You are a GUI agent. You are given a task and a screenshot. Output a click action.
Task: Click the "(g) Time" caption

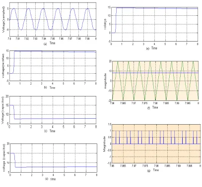click(153, 170)
